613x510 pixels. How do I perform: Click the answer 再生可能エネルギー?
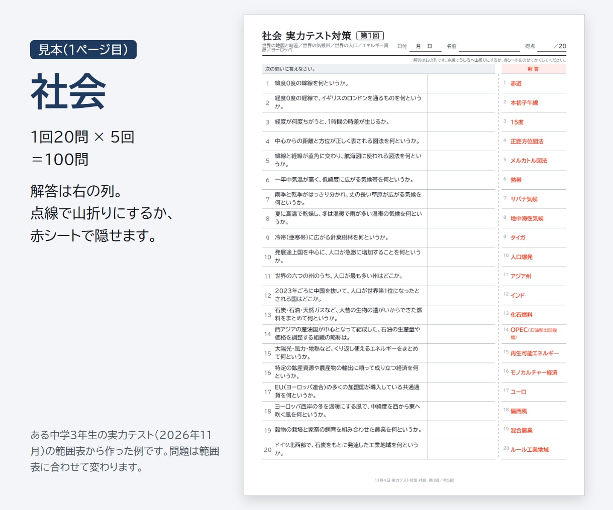[535, 353]
